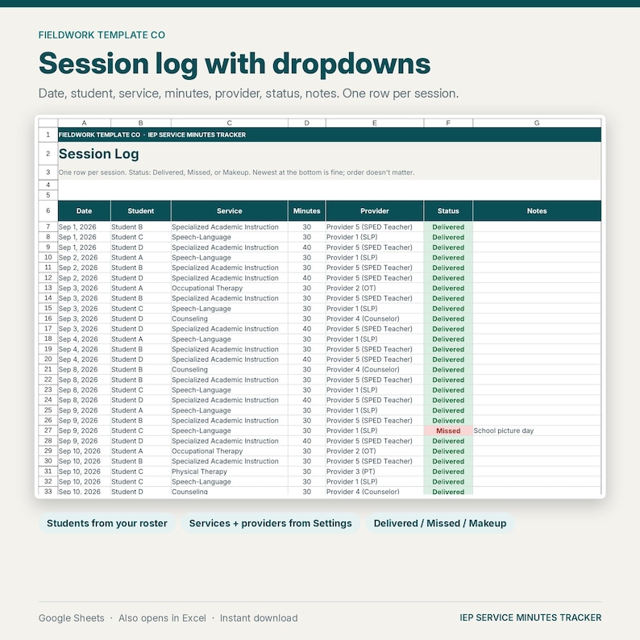Select minutes value 30 in row 27

[x=306, y=430]
